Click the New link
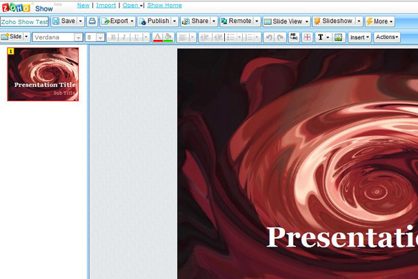Viewport: 418px width, 279px height. click(83, 6)
